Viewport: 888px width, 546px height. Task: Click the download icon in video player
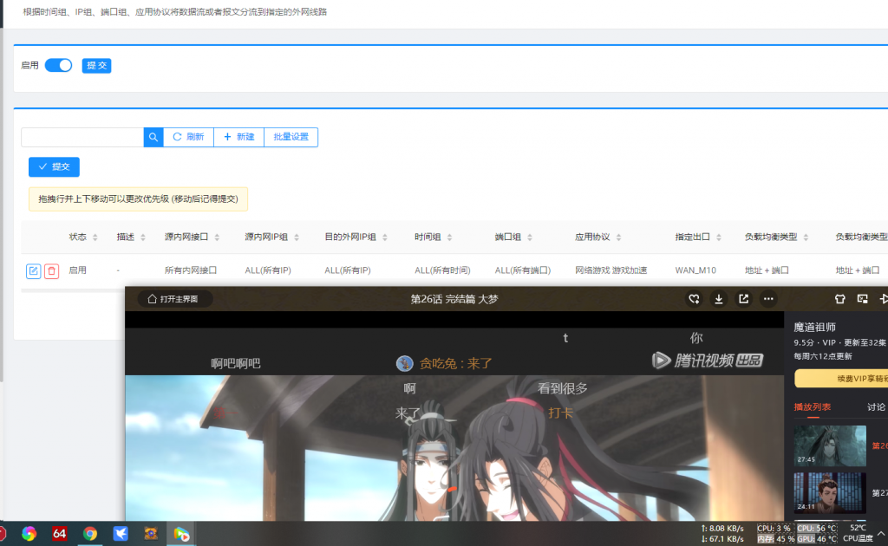(719, 299)
